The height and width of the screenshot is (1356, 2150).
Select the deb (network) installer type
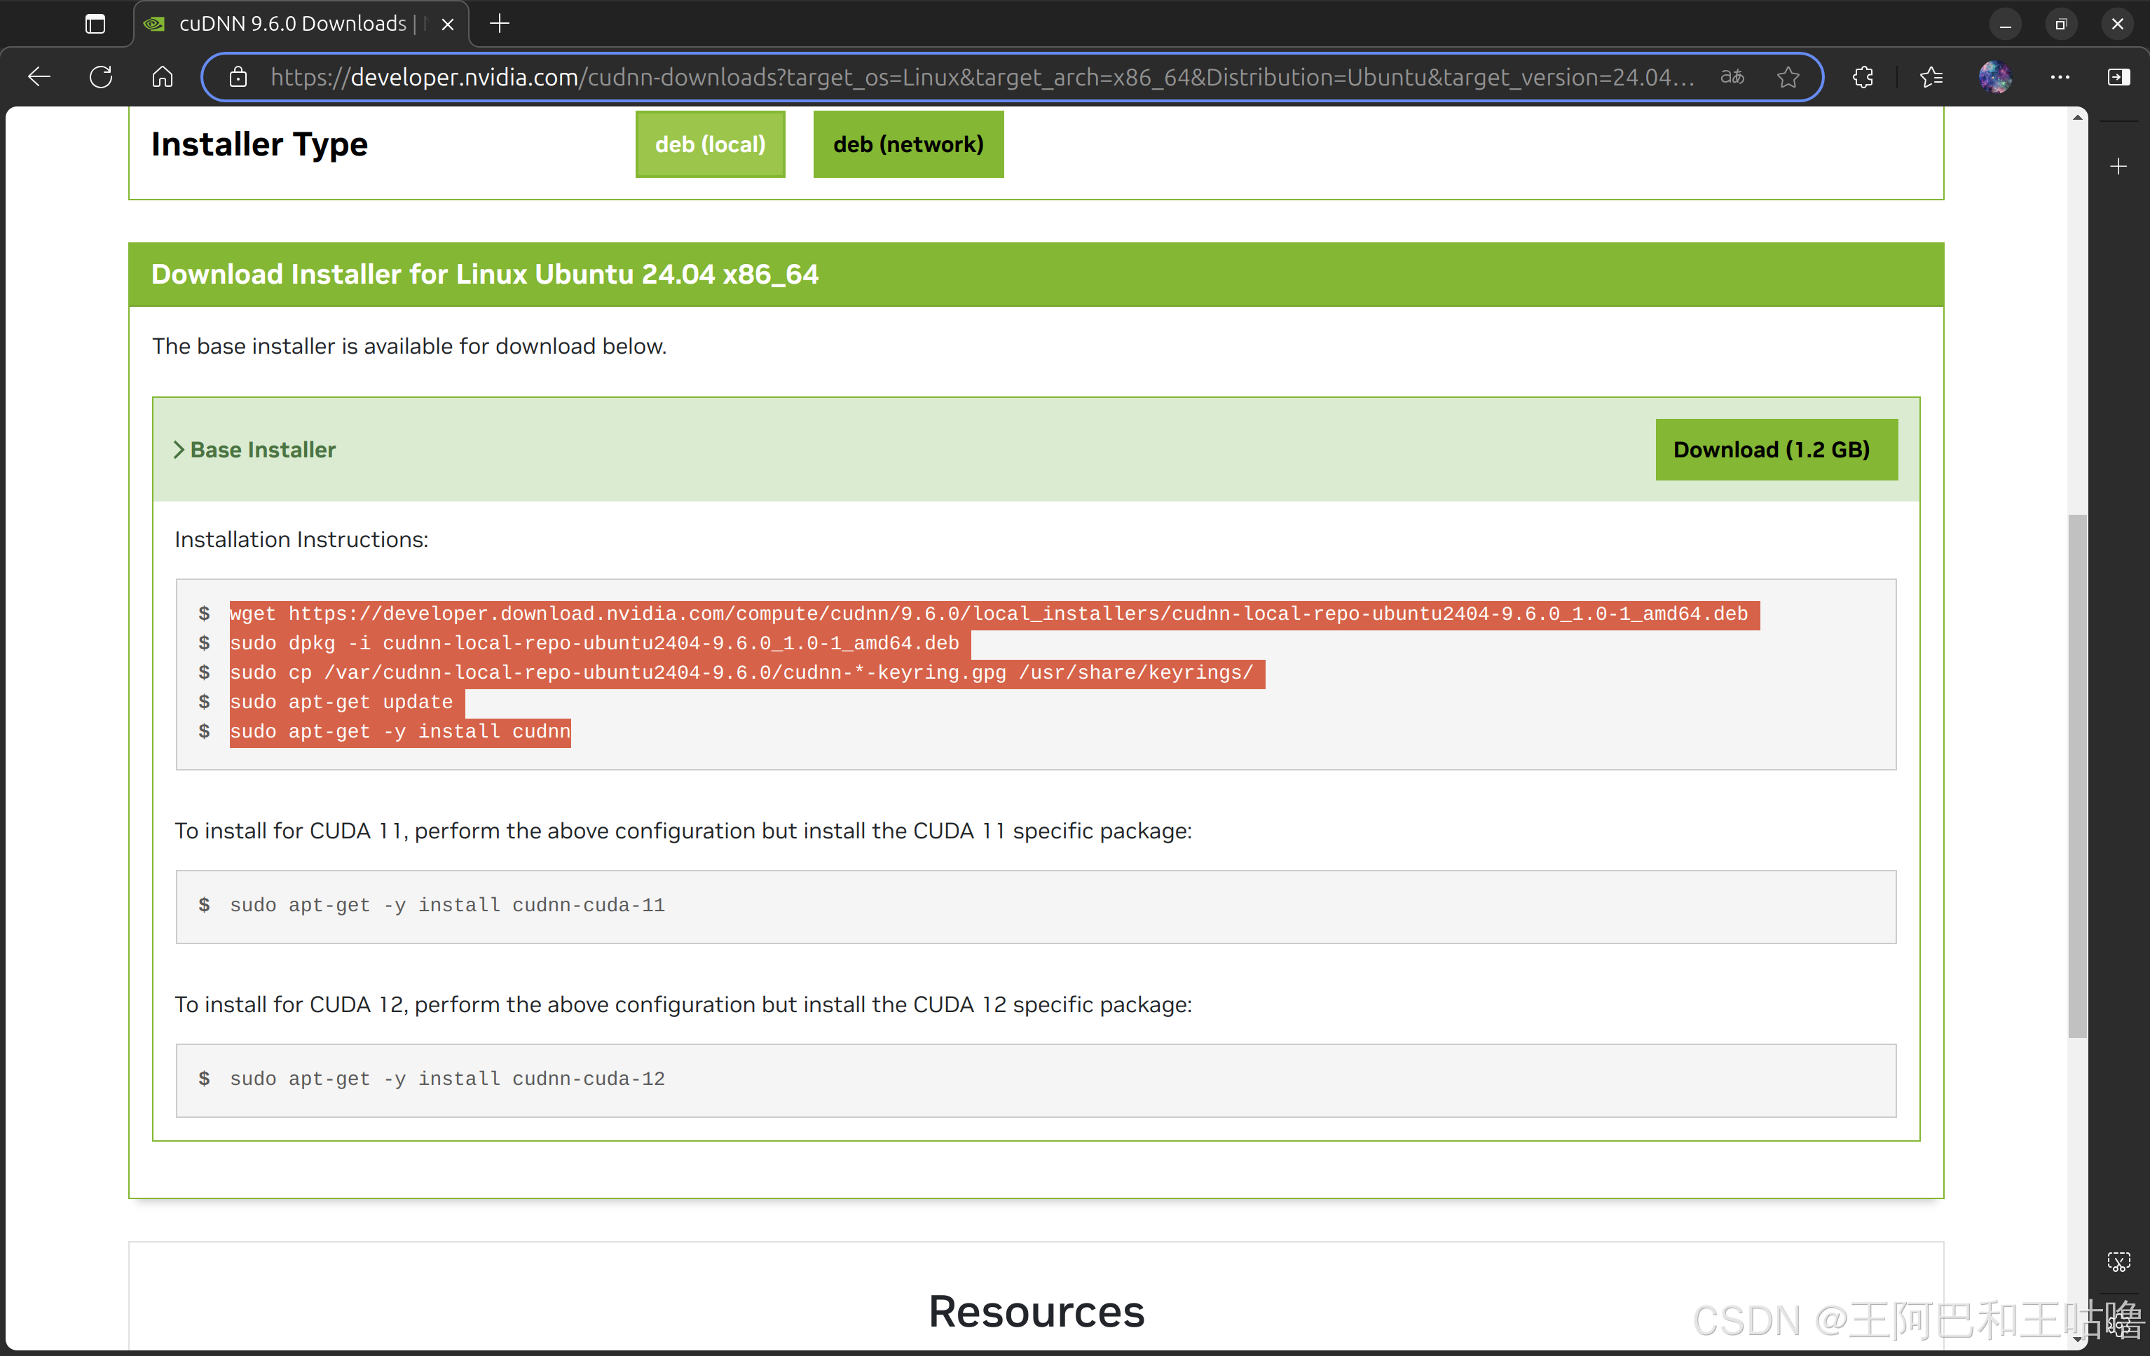point(908,144)
